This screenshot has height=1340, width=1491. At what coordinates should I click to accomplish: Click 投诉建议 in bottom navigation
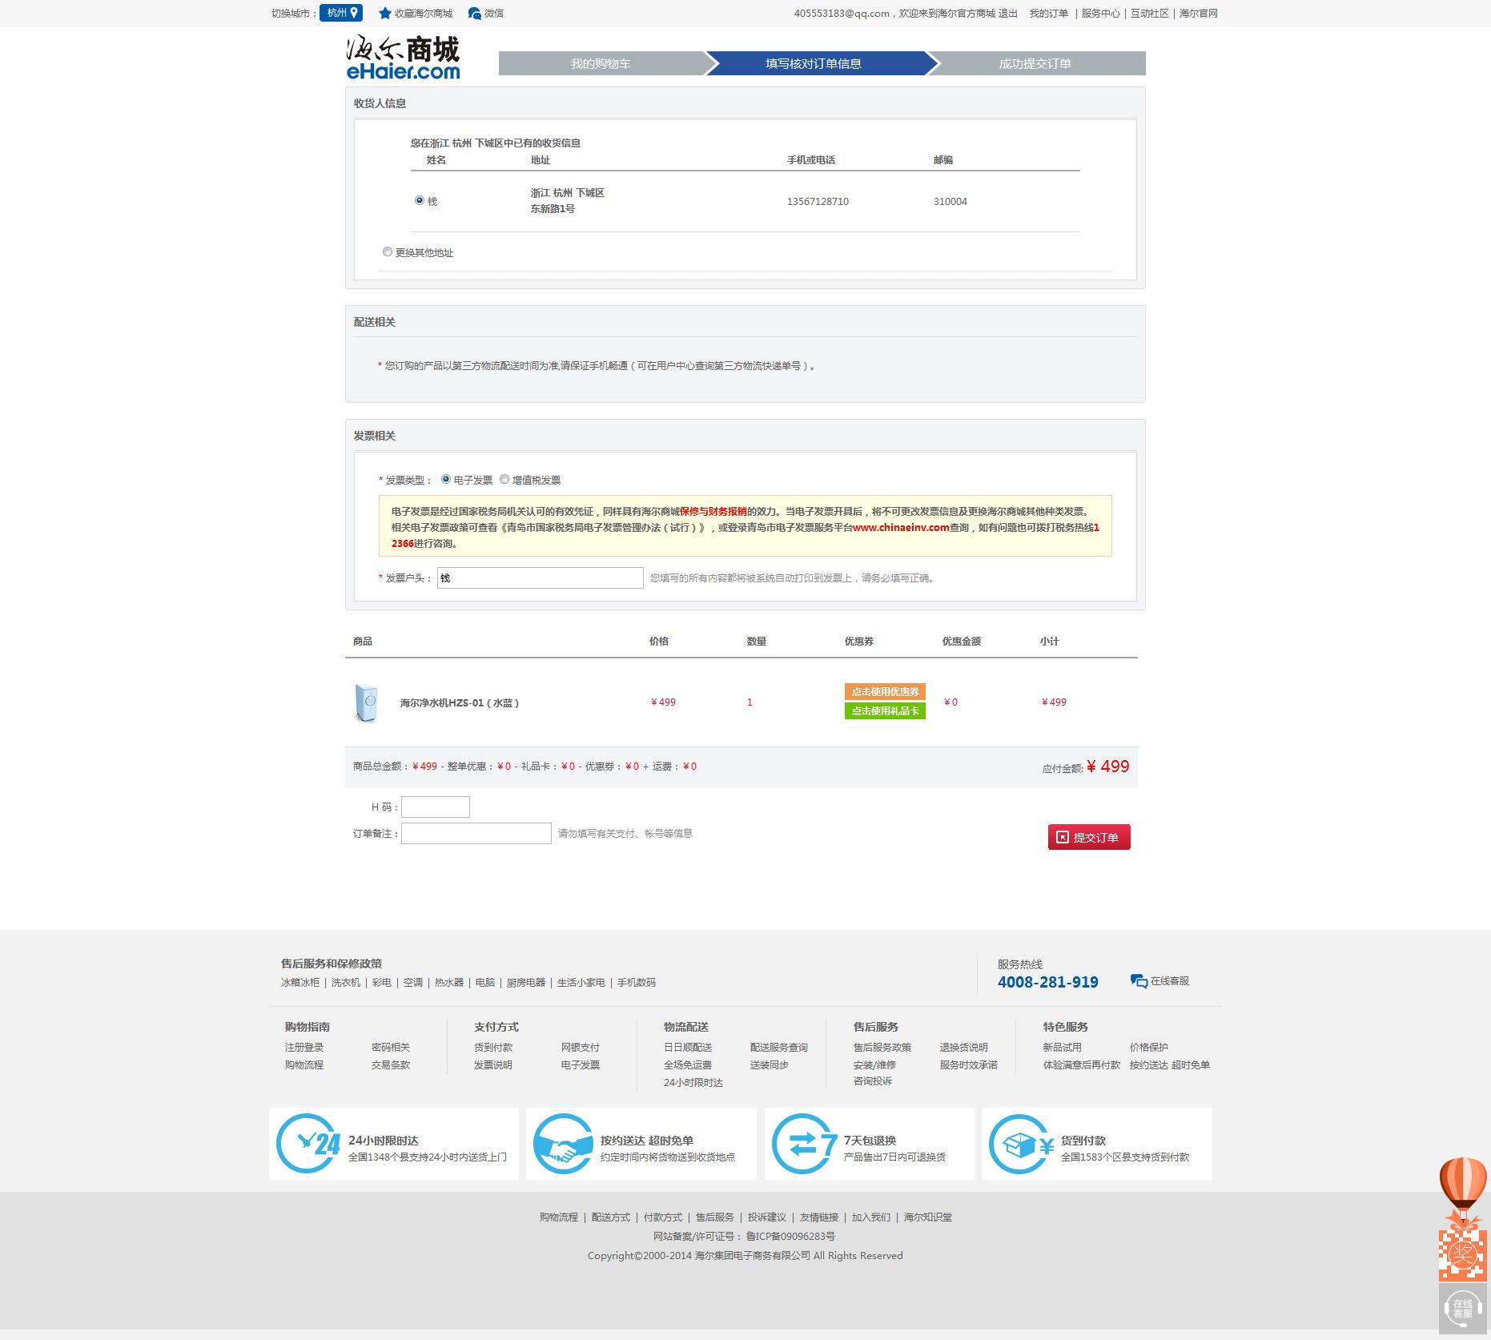point(767,1217)
